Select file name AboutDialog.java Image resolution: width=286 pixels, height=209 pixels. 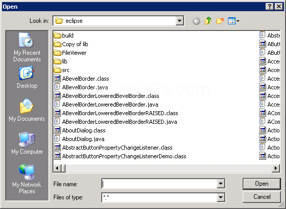[83, 139]
